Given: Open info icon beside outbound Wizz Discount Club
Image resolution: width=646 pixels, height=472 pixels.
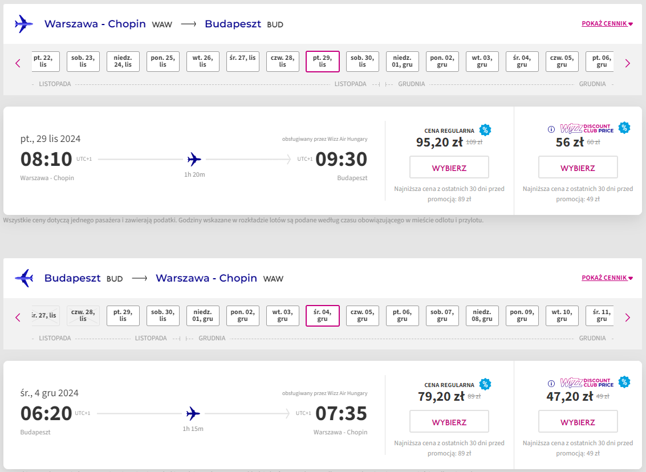Looking at the screenshot, I should pyautogui.click(x=551, y=129).
